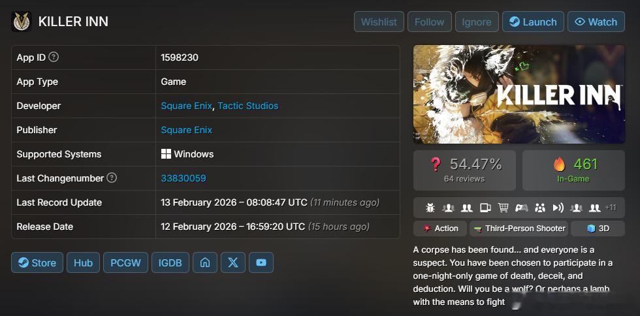Open the Square Enix publisher link

pos(186,130)
